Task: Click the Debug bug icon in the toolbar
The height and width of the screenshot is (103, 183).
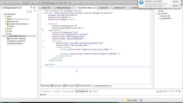Action: click(43, 3)
